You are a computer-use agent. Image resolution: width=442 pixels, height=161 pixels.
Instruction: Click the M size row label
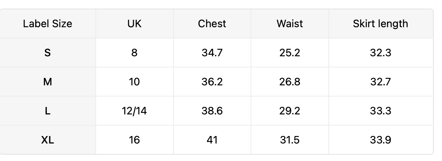[x=47, y=82]
